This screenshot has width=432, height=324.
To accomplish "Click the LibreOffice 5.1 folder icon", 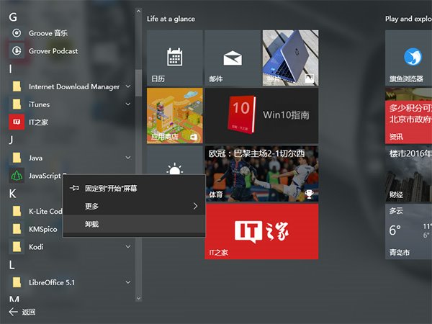I will coord(17,282).
